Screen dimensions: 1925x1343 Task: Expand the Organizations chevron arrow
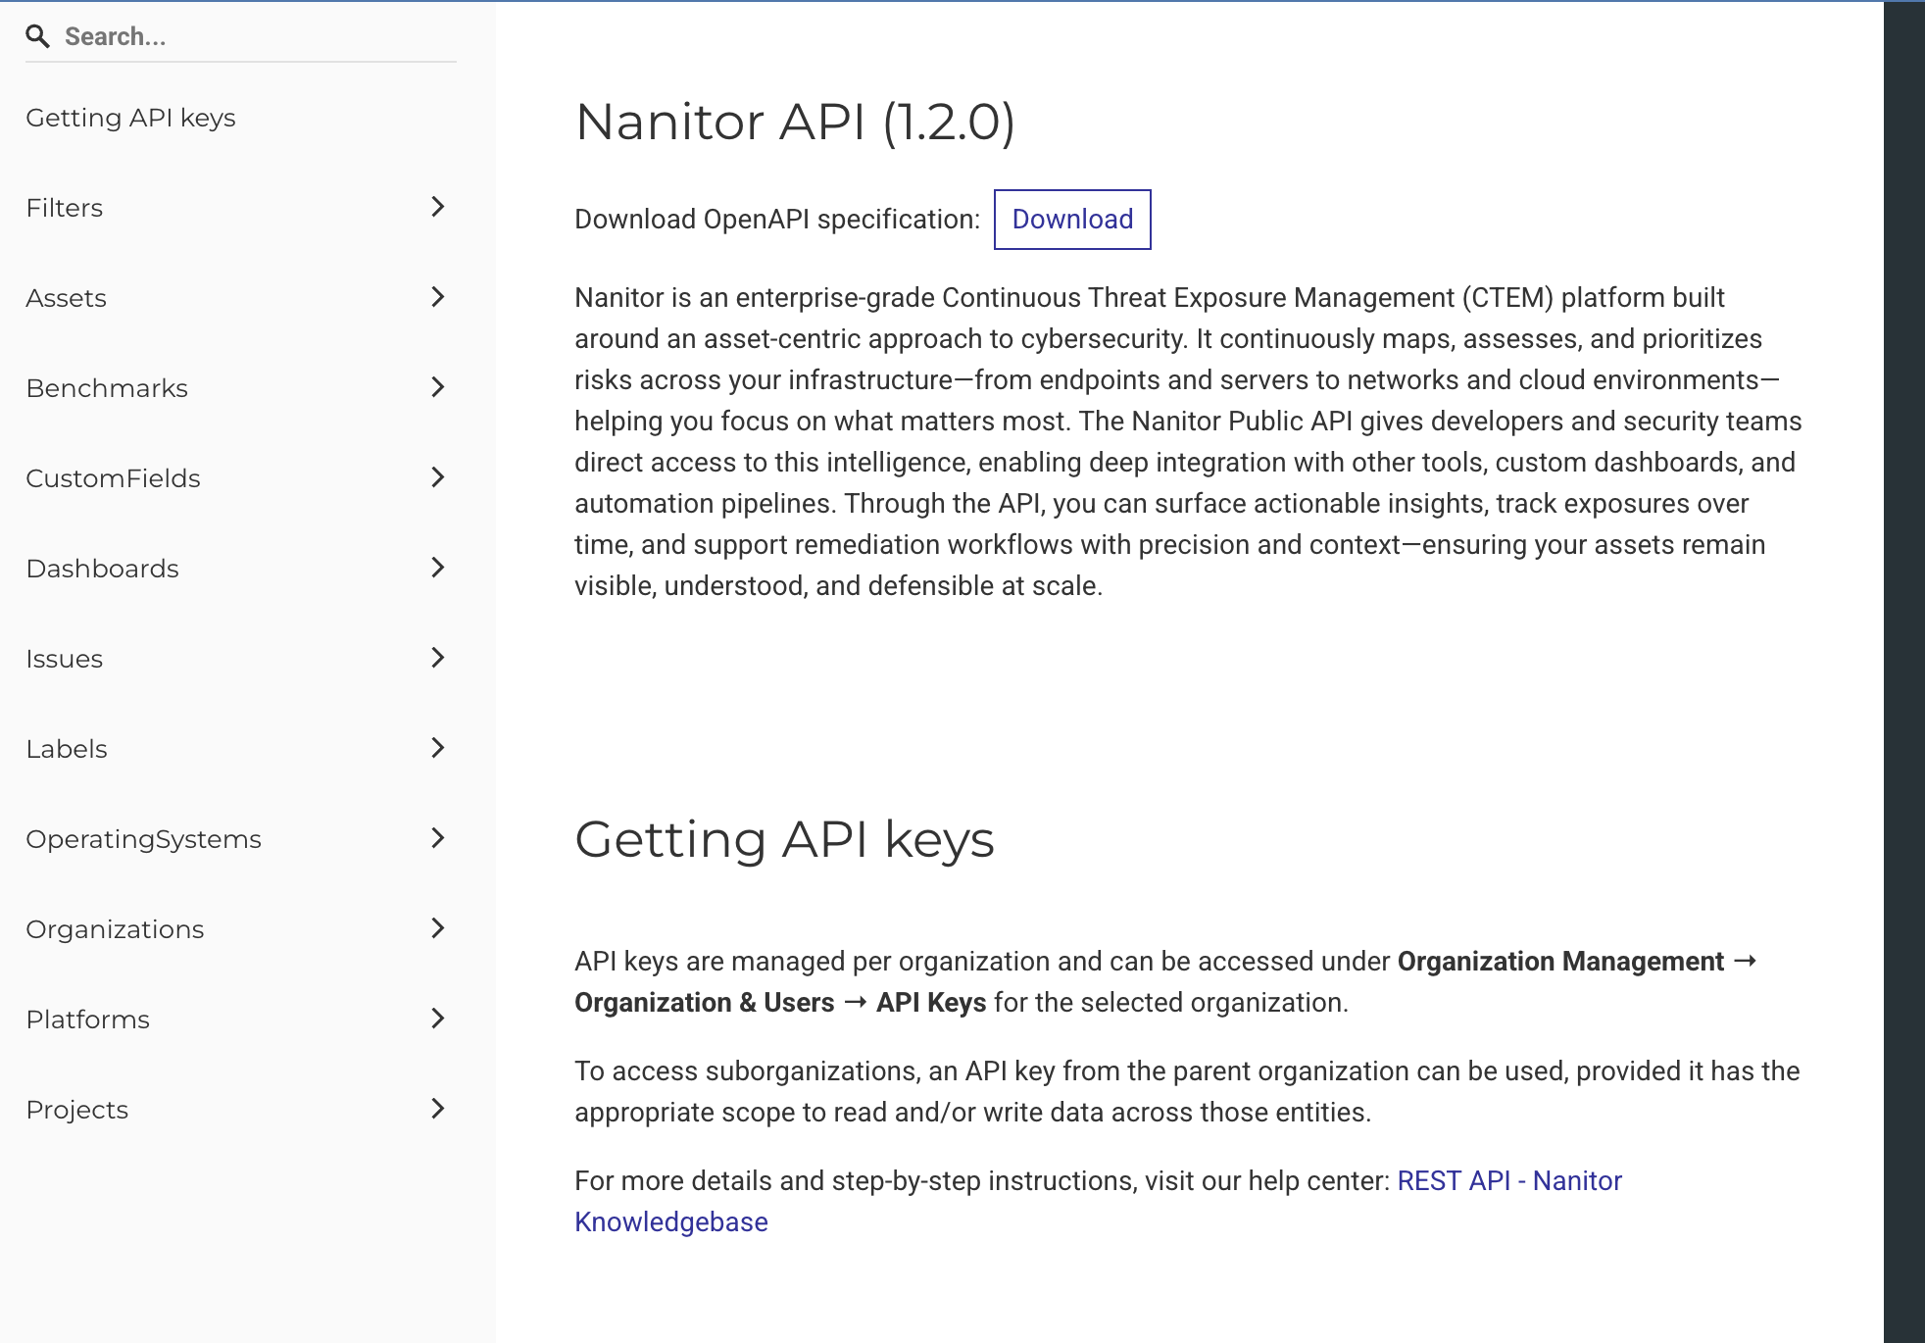click(438, 928)
